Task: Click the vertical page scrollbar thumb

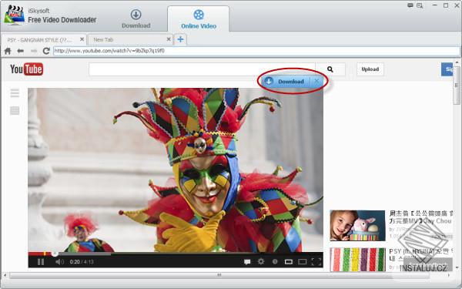Action: pos(457,85)
